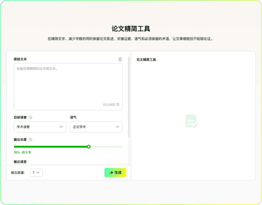Open the 学术读者 target reader dropdown

tap(40, 127)
